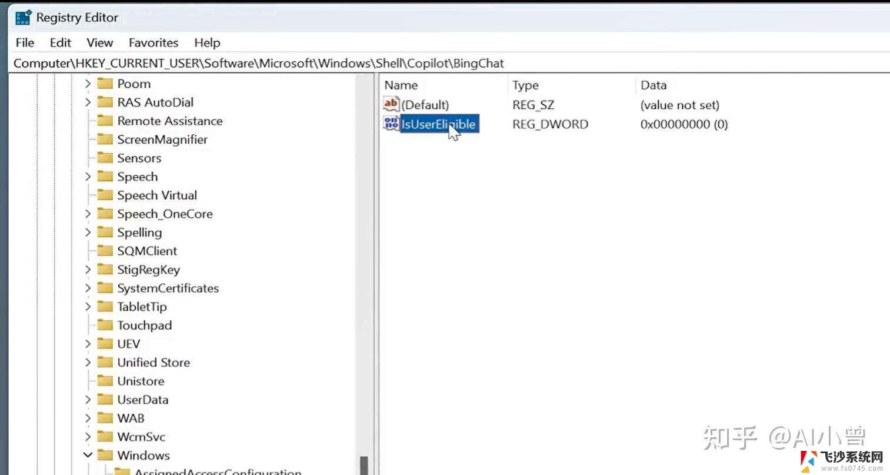Click the 0x00000000 (0) data cell

point(684,124)
